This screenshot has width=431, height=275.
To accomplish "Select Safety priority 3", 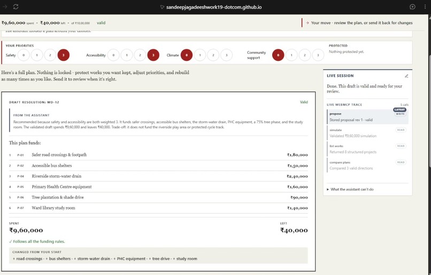I will coord(63,55).
